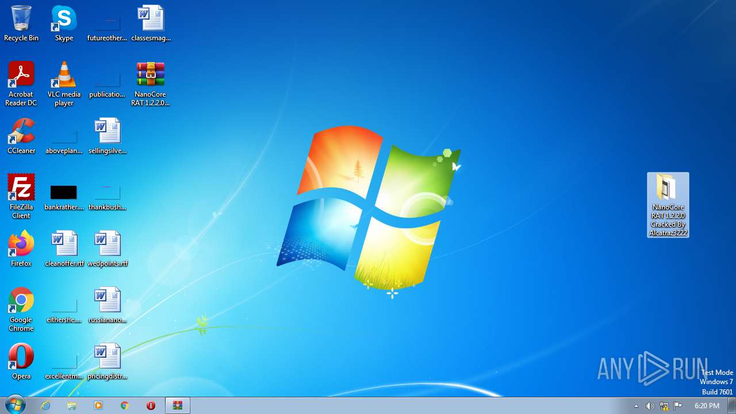The width and height of the screenshot is (736, 414).
Task: Open Windows Media Player taskbar icon
Action: [98, 405]
